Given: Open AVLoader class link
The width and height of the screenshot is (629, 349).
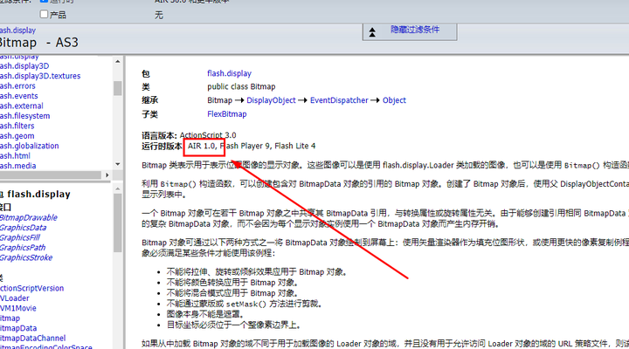Looking at the screenshot, I should pyautogui.click(x=15, y=298).
